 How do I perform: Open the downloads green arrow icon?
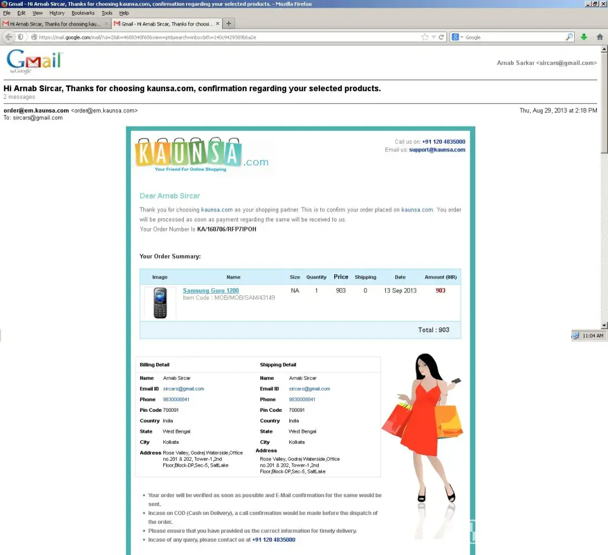coord(584,37)
